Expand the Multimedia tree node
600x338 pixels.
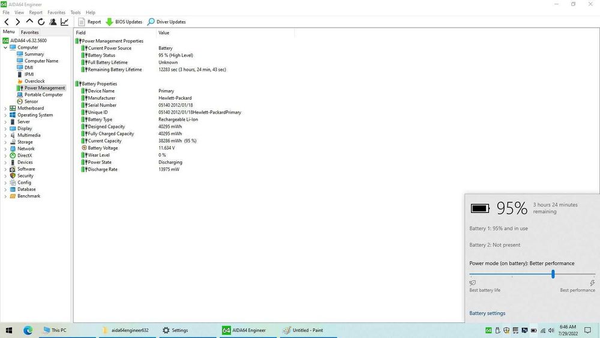click(5, 135)
